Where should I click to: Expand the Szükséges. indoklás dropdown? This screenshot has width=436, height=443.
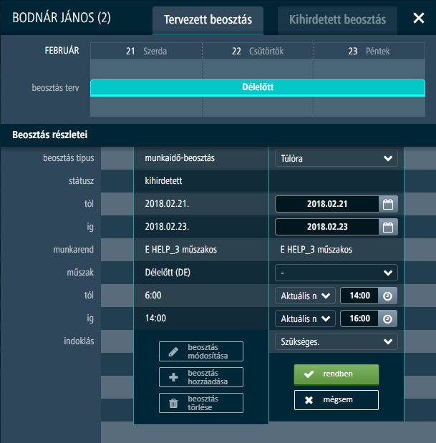click(x=336, y=341)
